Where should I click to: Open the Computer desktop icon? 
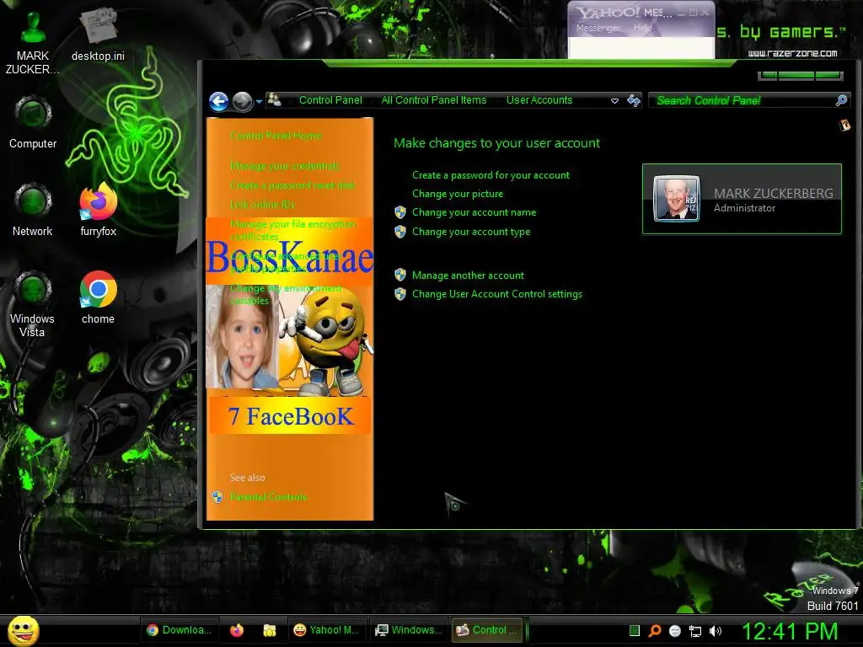(x=33, y=122)
